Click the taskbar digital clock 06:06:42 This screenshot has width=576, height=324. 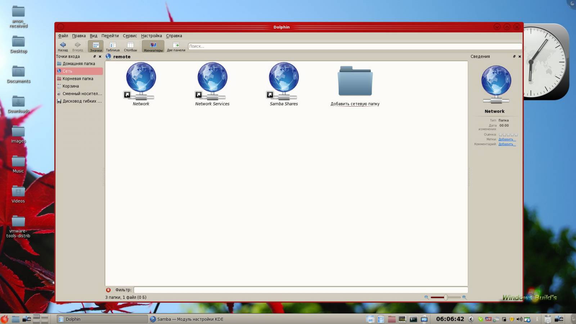(450, 319)
